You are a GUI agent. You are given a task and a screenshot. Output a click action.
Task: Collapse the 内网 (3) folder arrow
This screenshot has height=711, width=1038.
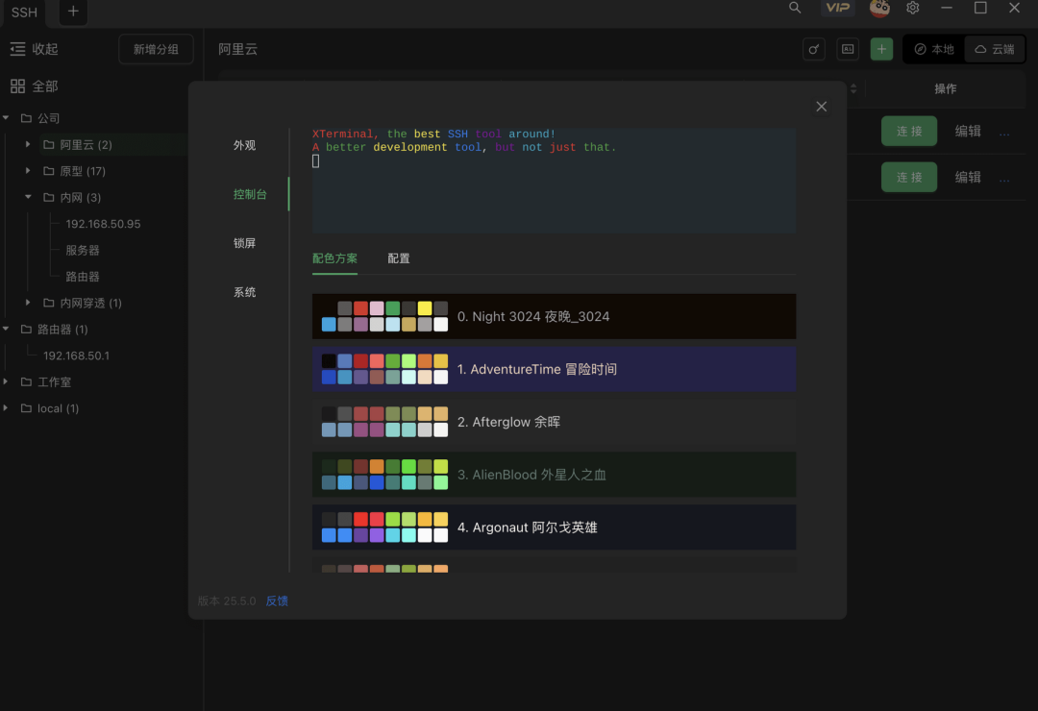point(28,197)
